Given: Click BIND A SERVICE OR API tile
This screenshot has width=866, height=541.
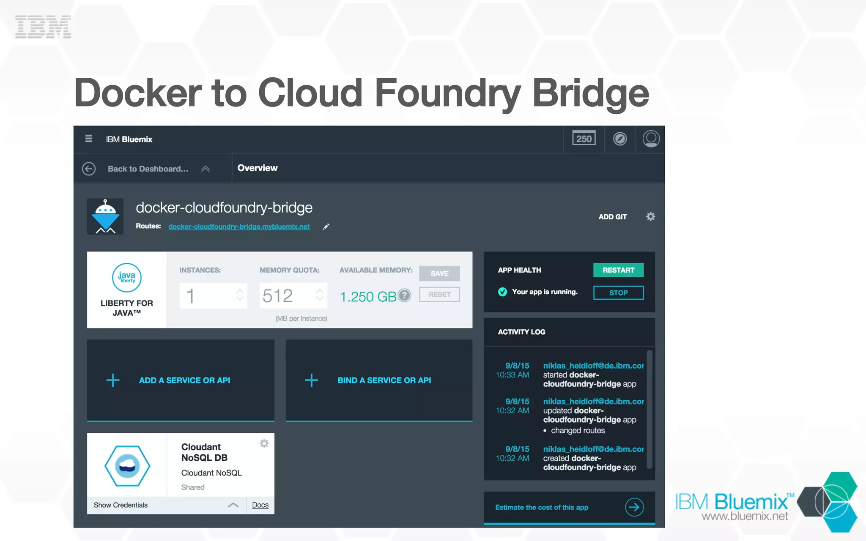Looking at the screenshot, I should click(x=379, y=380).
